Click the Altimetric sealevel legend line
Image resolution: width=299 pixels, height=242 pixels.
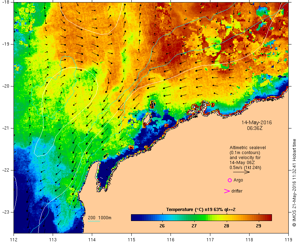click(x=248, y=148)
